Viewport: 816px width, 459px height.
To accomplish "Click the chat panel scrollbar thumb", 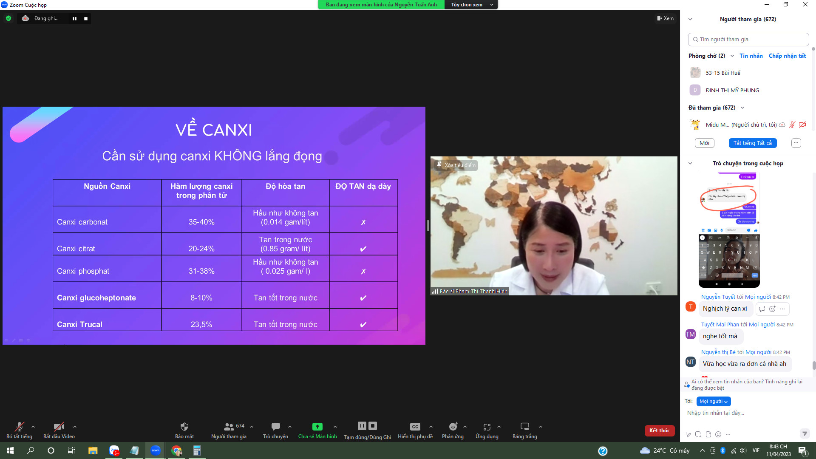I will tap(814, 365).
